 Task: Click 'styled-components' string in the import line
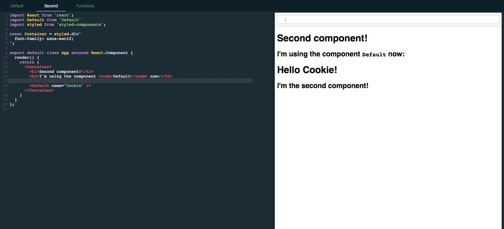coord(80,25)
